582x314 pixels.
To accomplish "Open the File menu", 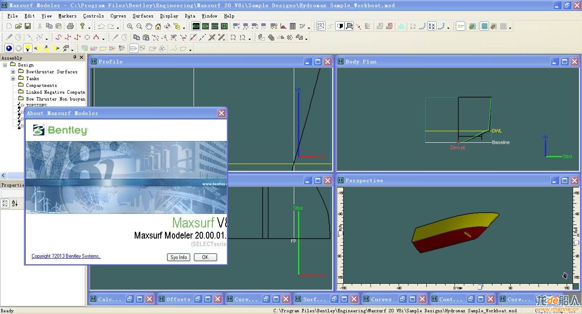I will click(x=13, y=16).
